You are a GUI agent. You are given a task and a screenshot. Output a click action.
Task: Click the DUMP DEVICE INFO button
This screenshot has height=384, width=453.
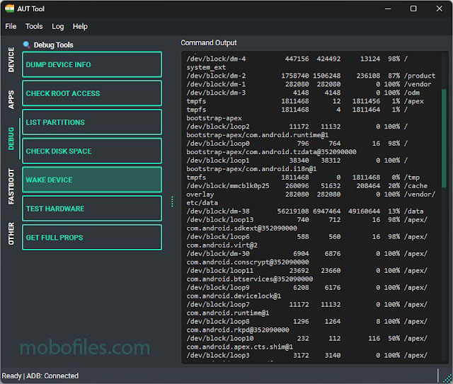pyautogui.click(x=92, y=64)
